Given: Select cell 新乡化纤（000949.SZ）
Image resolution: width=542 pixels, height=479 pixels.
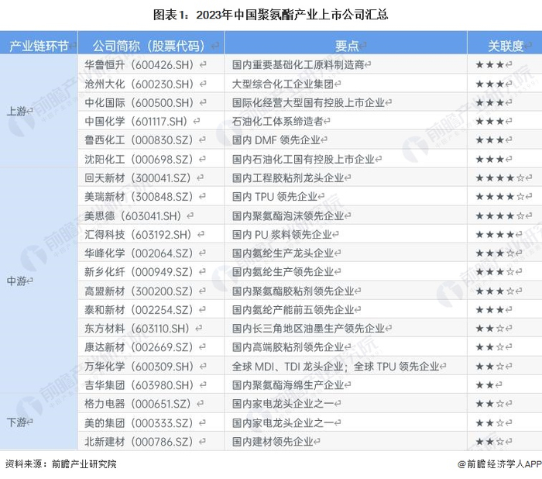Looking at the screenshot, I should click(x=151, y=272).
